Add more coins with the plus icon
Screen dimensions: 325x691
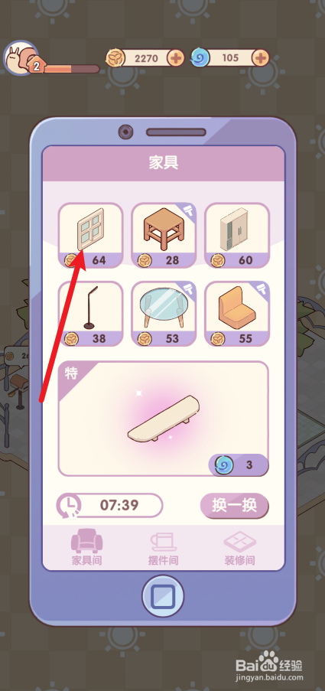coord(176,58)
